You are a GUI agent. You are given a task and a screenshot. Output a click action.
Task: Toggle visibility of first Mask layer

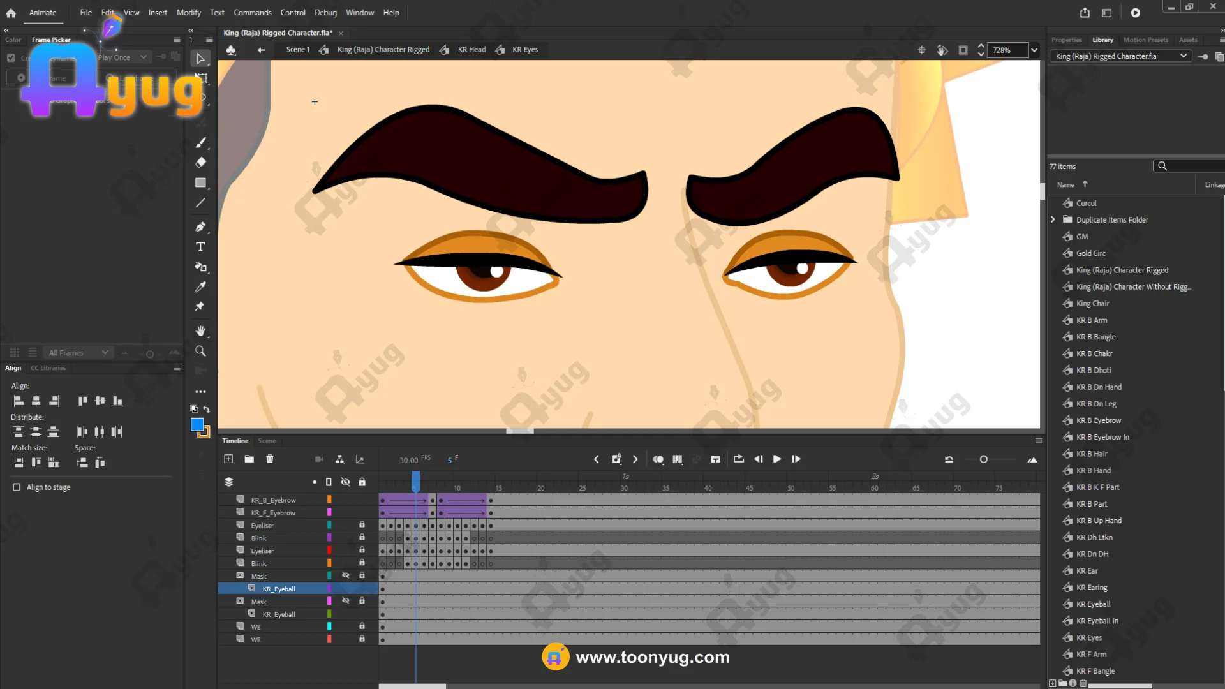point(345,575)
